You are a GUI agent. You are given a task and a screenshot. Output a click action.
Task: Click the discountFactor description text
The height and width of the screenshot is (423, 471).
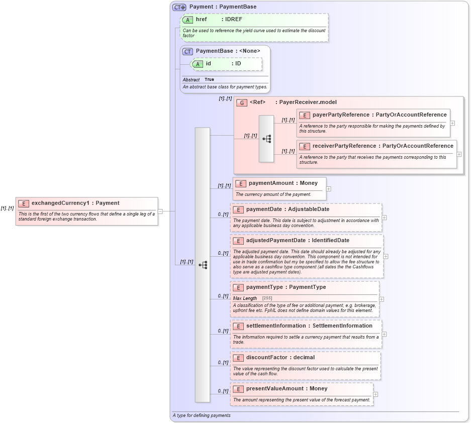point(306,371)
